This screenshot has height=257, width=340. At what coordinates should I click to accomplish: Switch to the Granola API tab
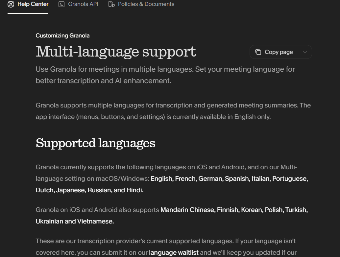[78, 4]
